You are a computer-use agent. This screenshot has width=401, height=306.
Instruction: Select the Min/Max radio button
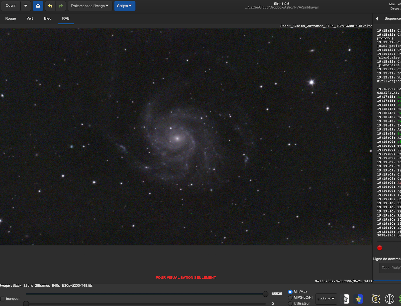tap(290, 292)
